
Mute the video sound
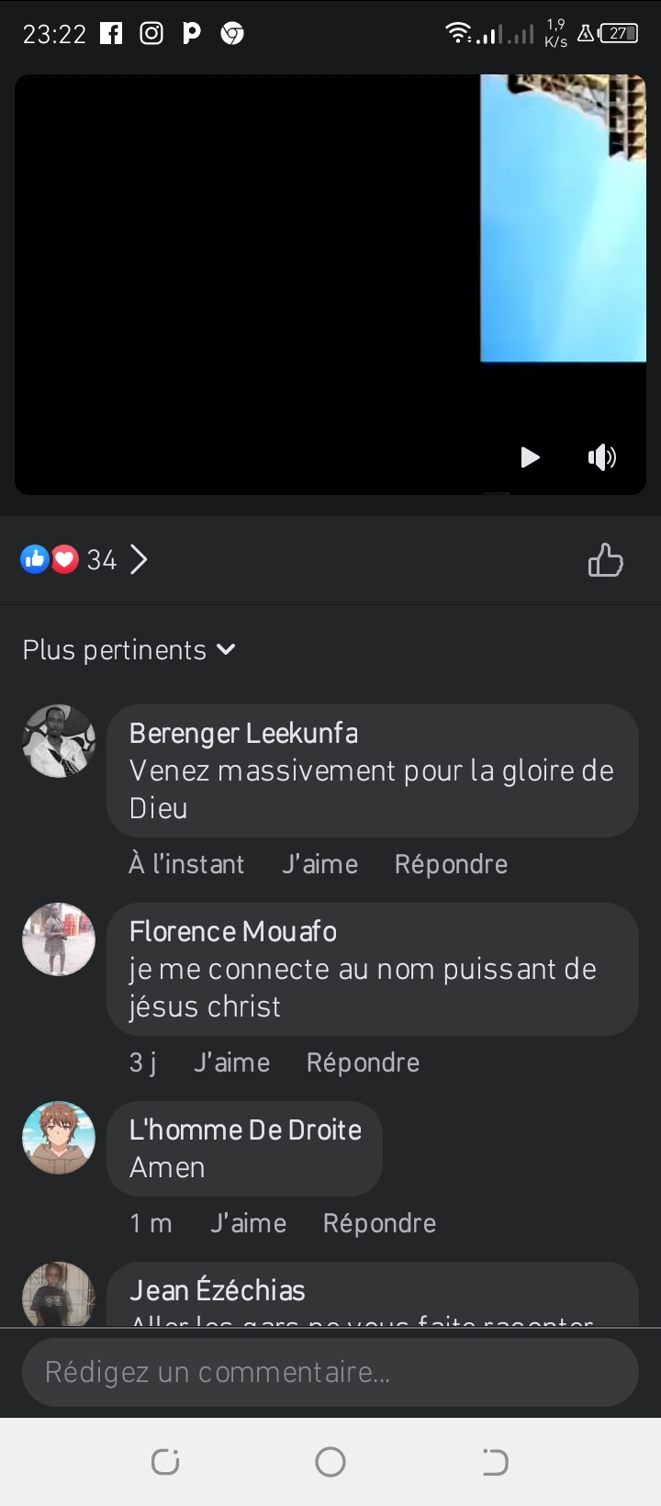point(602,457)
